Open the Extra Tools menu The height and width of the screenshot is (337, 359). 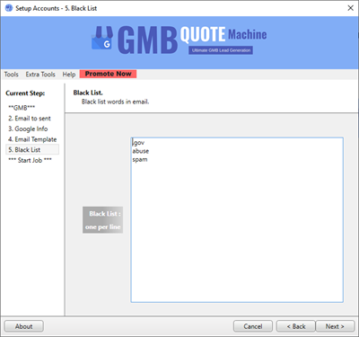40,75
